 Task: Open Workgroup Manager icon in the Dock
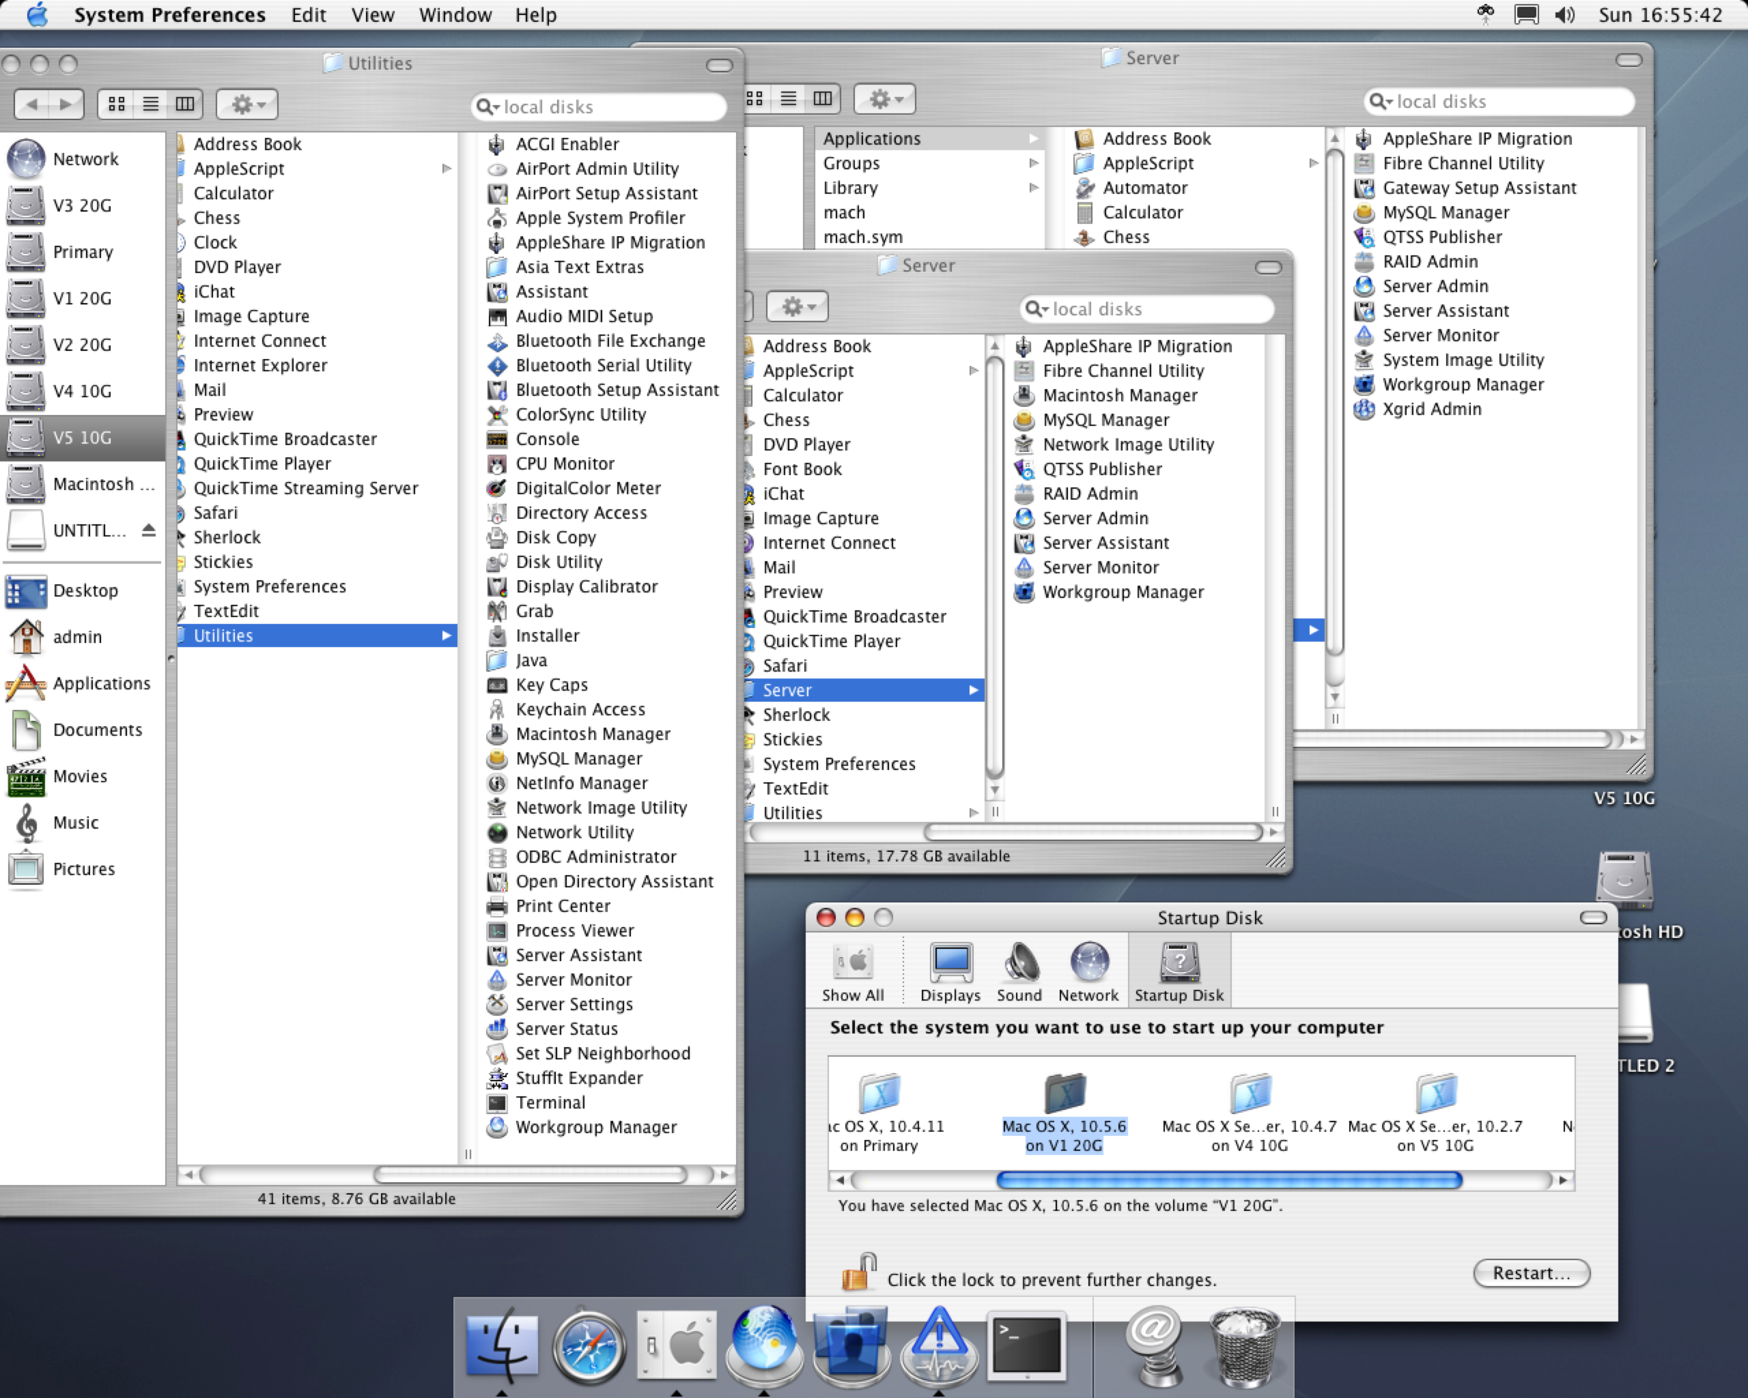[x=851, y=1345]
